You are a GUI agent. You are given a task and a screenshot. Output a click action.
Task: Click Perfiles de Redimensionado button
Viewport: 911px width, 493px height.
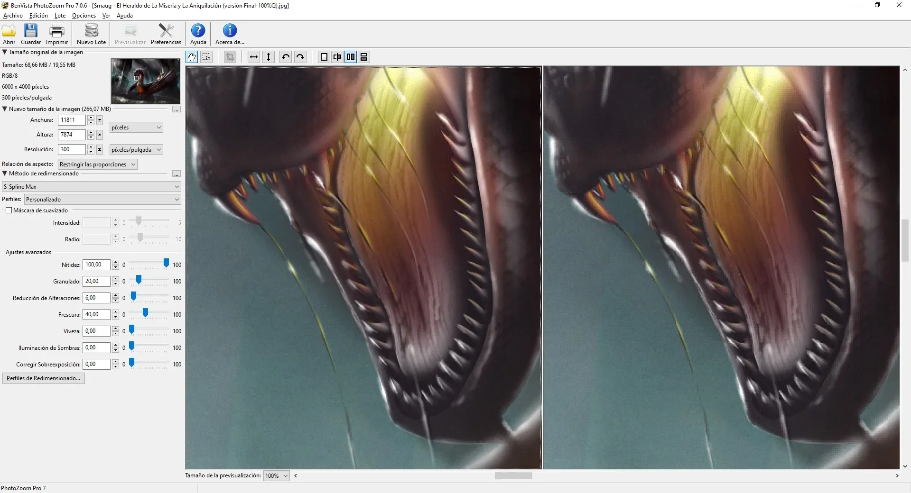43,378
